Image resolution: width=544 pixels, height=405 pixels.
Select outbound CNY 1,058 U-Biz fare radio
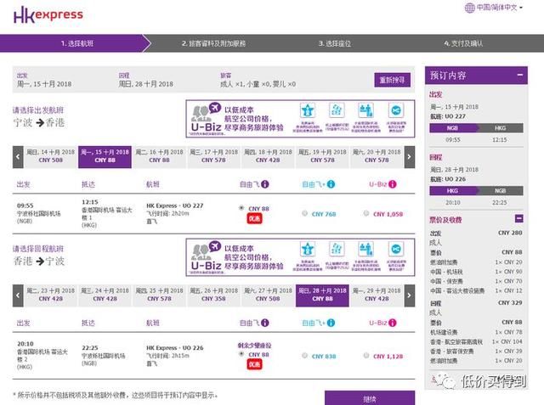click(x=366, y=213)
